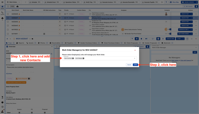The height and width of the screenshot is (114, 199).
Task: Close the Work Order Managers dialog
Action: [135, 50]
